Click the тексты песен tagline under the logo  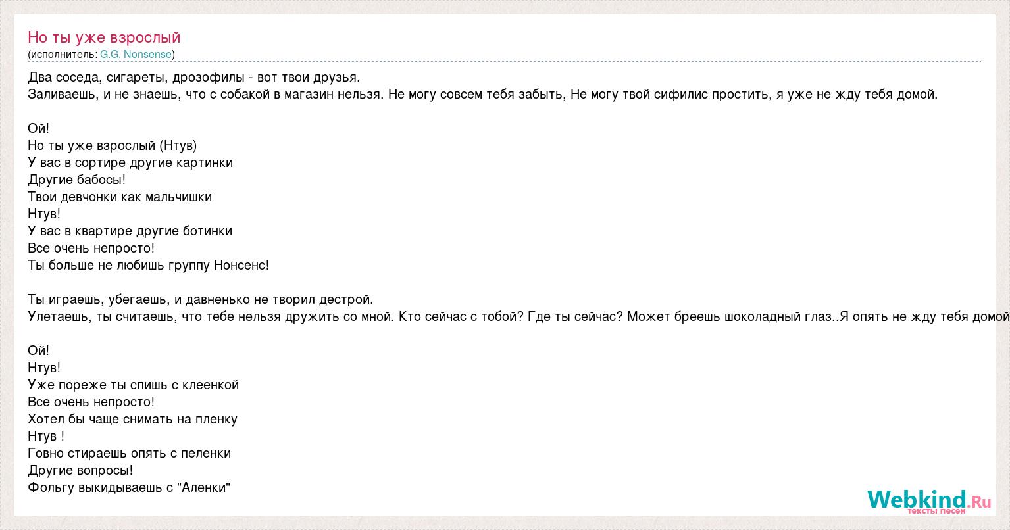(x=936, y=511)
